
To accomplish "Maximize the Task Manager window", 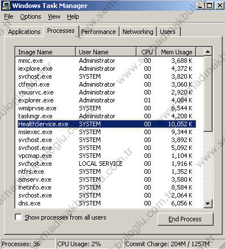I will (x=209, y=5).
